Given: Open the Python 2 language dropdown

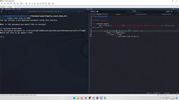Looking at the screenshot, I should click(x=149, y=93).
